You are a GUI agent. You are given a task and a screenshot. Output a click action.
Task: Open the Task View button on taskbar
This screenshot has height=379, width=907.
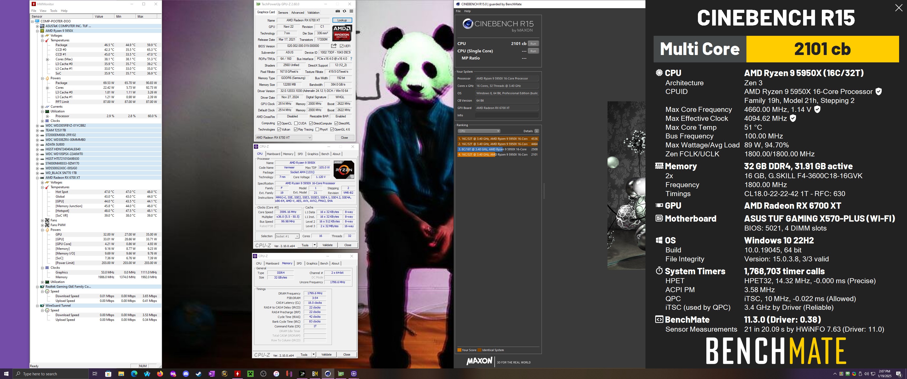(95, 374)
